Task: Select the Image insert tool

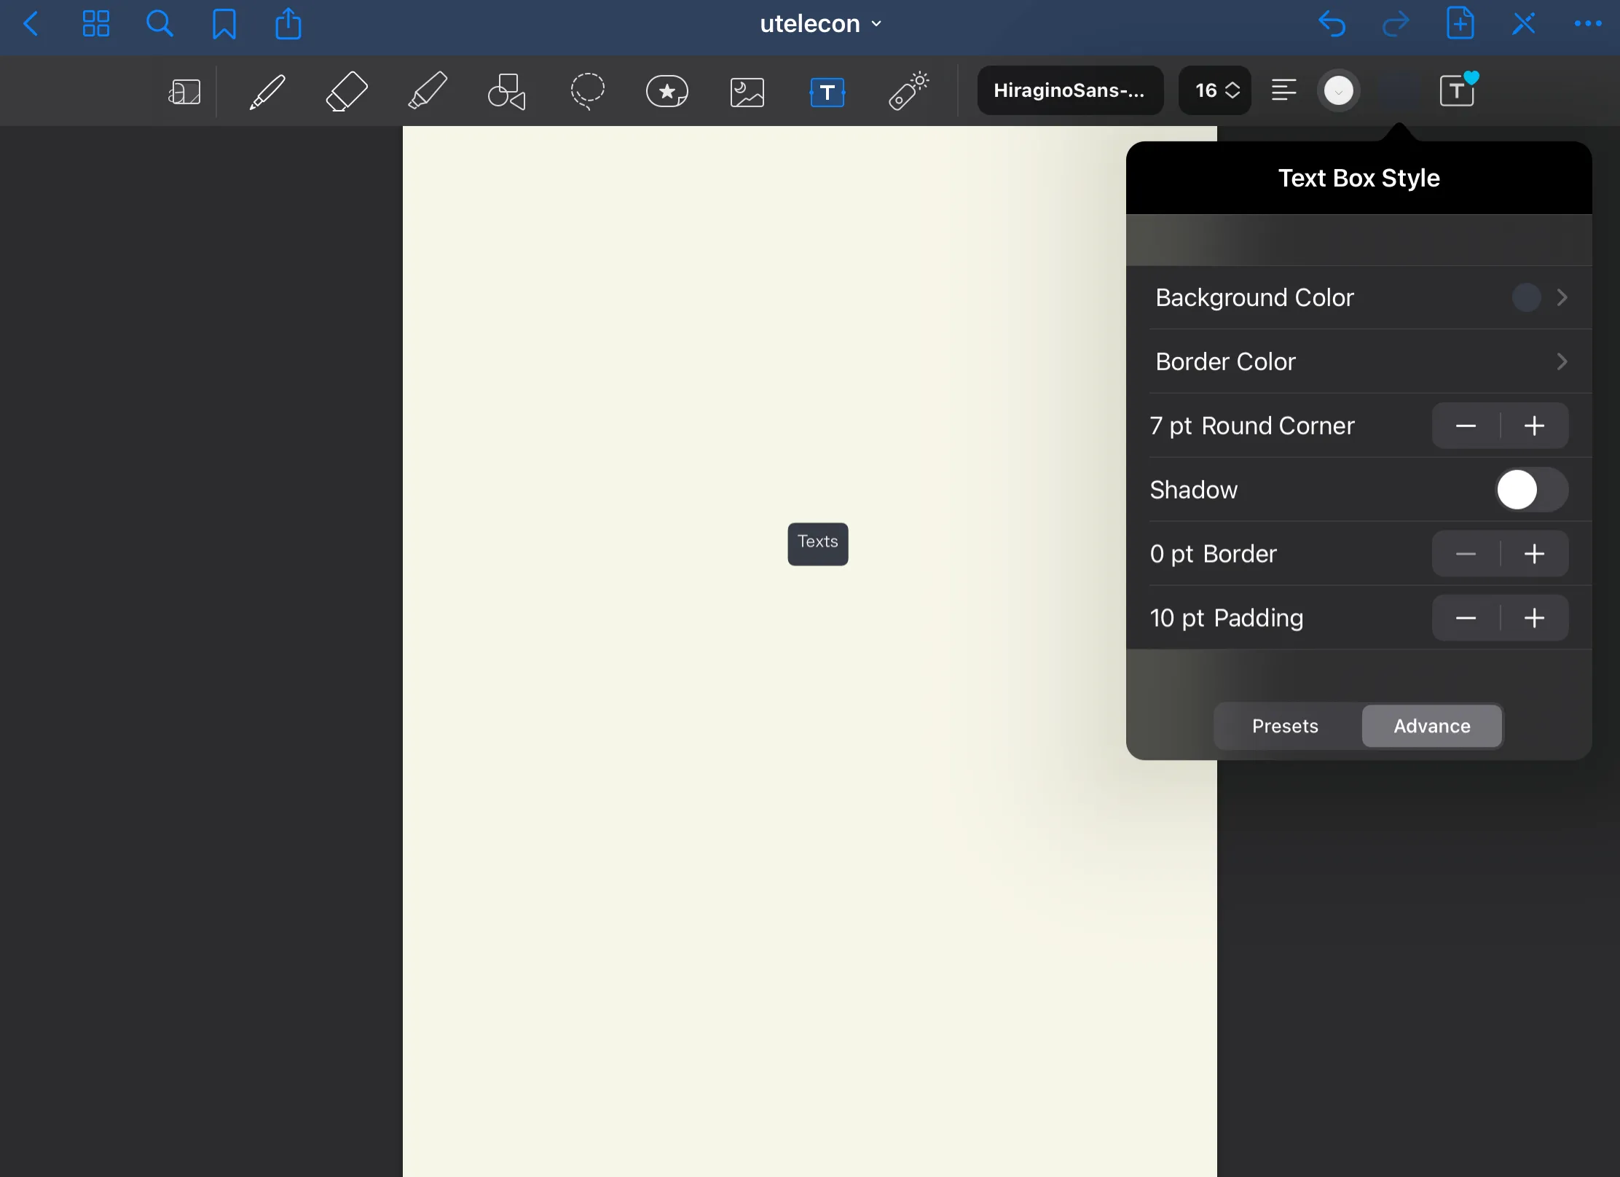Action: tap(747, 93)
